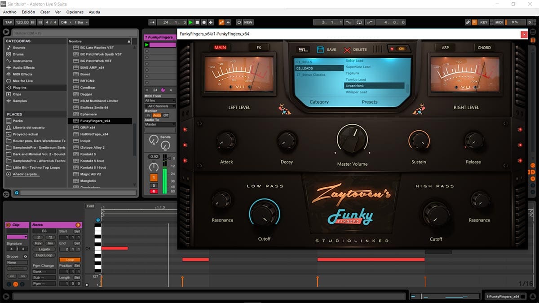
Task: Click Añadir carpeta link
Action: click(x=26, y=174)
